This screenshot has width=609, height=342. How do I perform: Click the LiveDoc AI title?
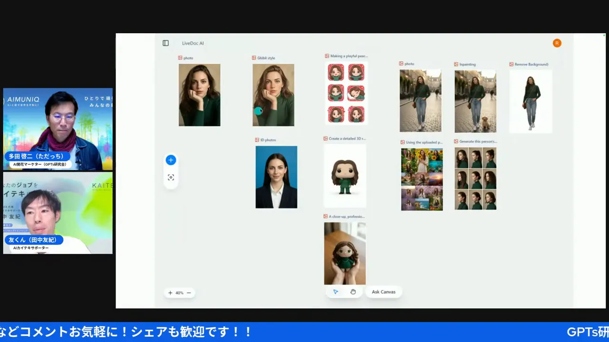click(x=192, y=43)
